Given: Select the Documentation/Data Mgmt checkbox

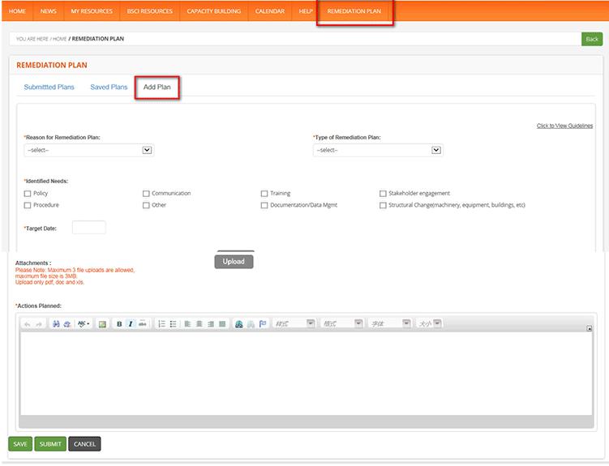Looking at the screenshot, I should [x=264, y=206].
